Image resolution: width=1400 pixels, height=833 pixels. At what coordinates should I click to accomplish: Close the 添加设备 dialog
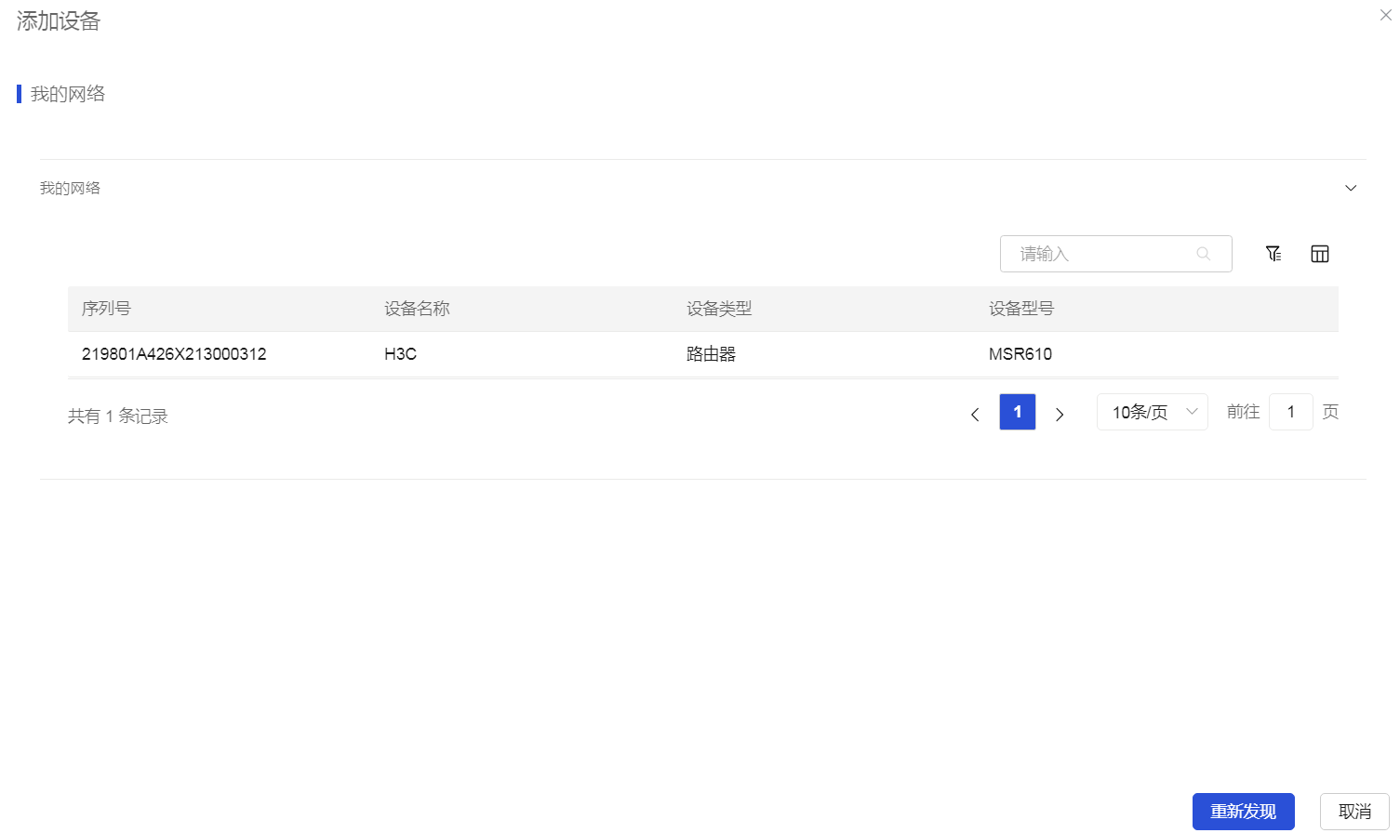1385,16
